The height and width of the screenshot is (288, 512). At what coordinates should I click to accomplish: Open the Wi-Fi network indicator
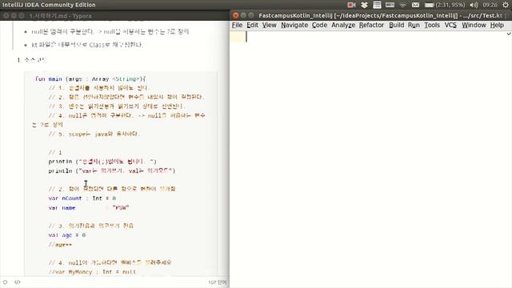pyautogui.click(x=403, y=5)
